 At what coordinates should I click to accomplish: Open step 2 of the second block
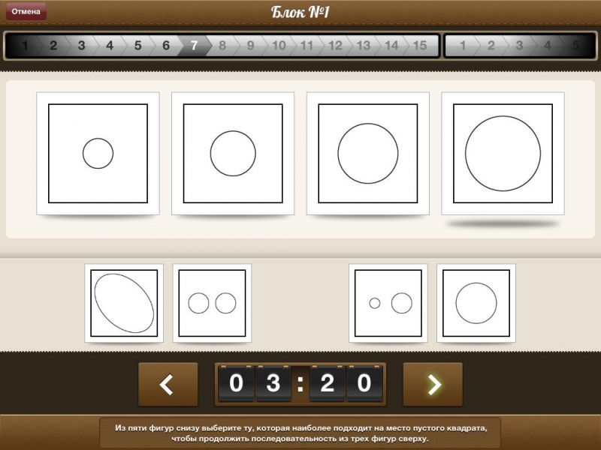click(x=491, y=46)
